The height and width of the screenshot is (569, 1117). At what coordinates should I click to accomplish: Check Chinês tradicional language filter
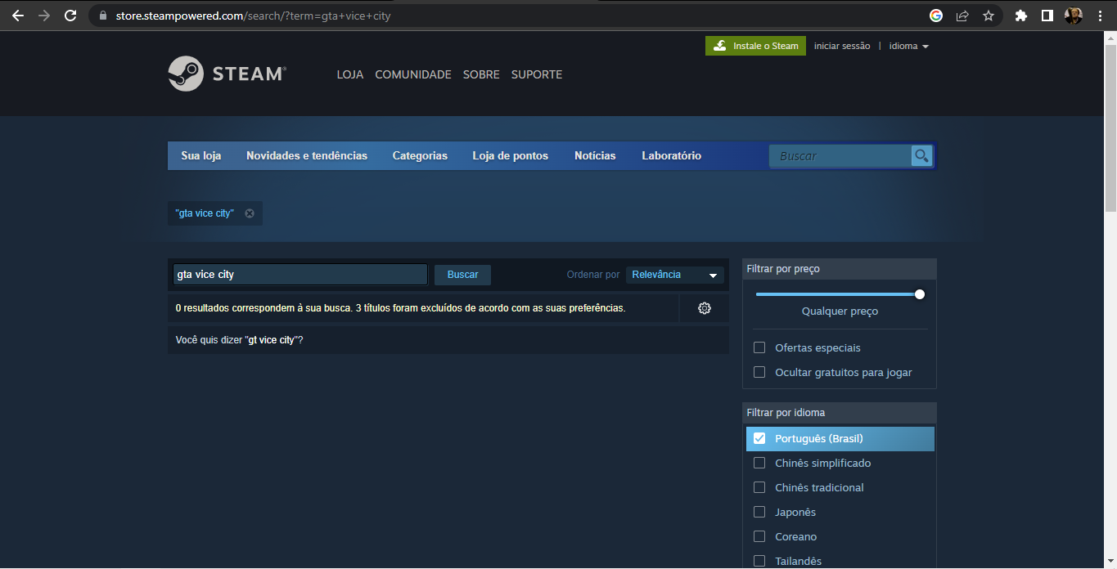[x=759, y=487]
